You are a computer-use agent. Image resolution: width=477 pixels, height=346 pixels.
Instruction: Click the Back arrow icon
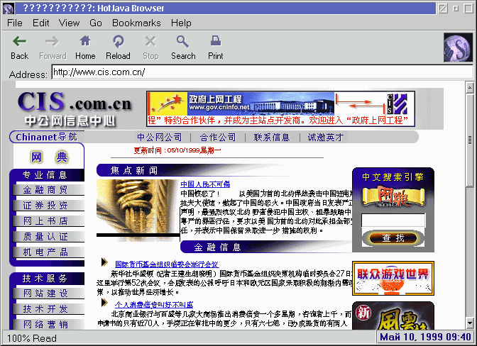(x=19, y=41)
